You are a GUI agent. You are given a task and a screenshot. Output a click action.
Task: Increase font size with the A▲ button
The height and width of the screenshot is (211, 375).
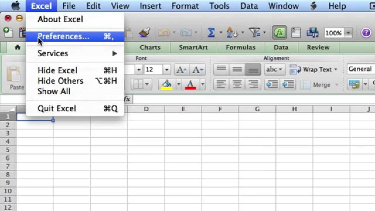point(182,70)
